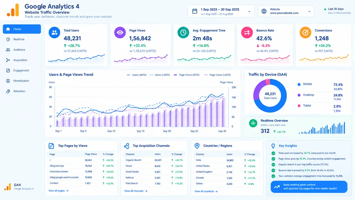355x200 pixels.
Task: Click the Sep 15 x-axis label
Action: pyautogui.click(x=140, y=131)
